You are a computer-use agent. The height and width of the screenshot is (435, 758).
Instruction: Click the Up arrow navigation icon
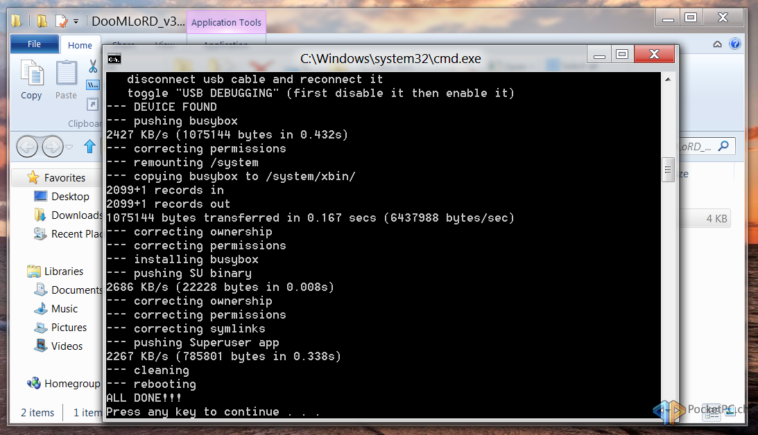point(89,146)
